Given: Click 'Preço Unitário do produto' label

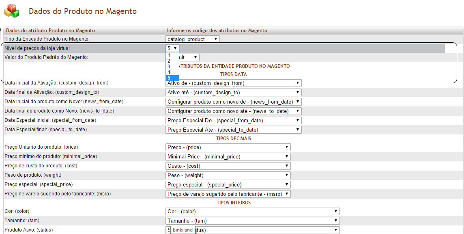Looking at the screenshot, I should point(41,147).
